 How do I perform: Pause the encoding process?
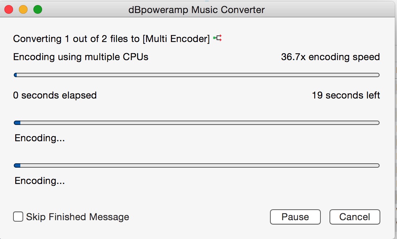pos(295,217)
